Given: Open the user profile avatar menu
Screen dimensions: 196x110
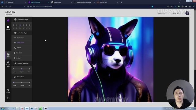Looking at the screenshot, I should pyautogui.click(x=187, y=13).
